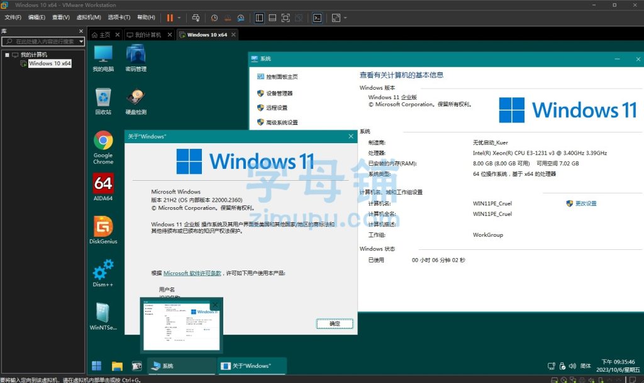Select Windows 10 x64 in the library tree
644x383 pixels.
point(50,63)
